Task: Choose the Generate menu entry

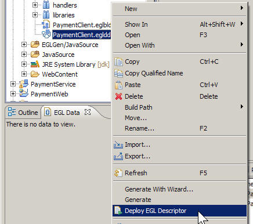Action: (x=180, y=200)
